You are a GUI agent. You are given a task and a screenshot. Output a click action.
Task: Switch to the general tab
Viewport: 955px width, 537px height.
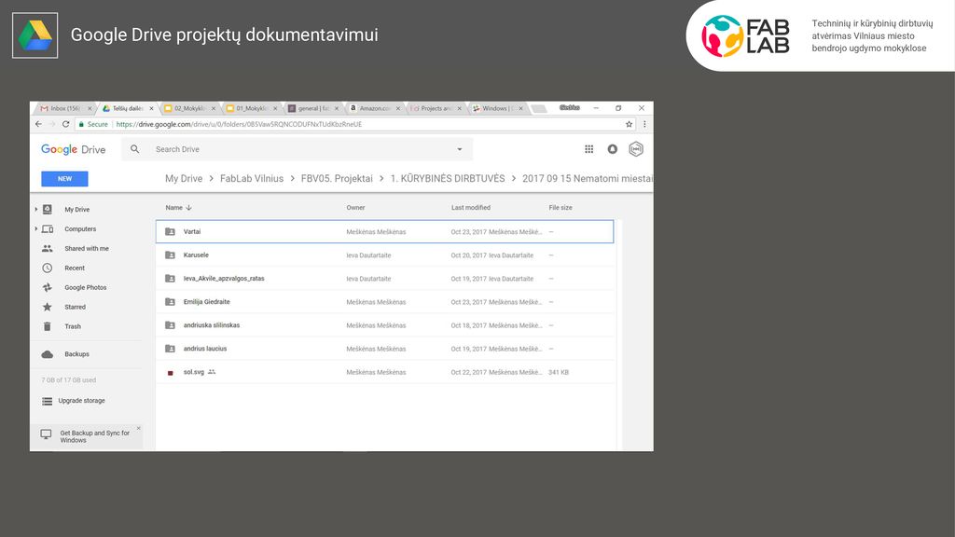coord(312,108)
